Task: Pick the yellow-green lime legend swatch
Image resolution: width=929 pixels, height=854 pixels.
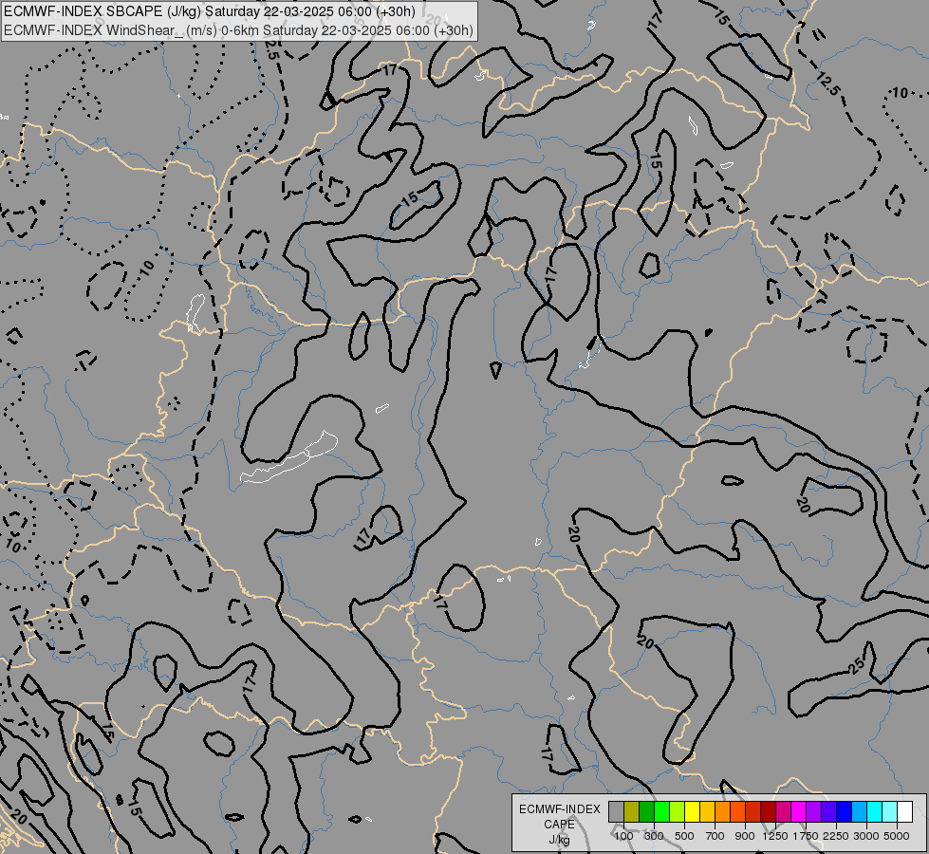Action: click(678, 812)
